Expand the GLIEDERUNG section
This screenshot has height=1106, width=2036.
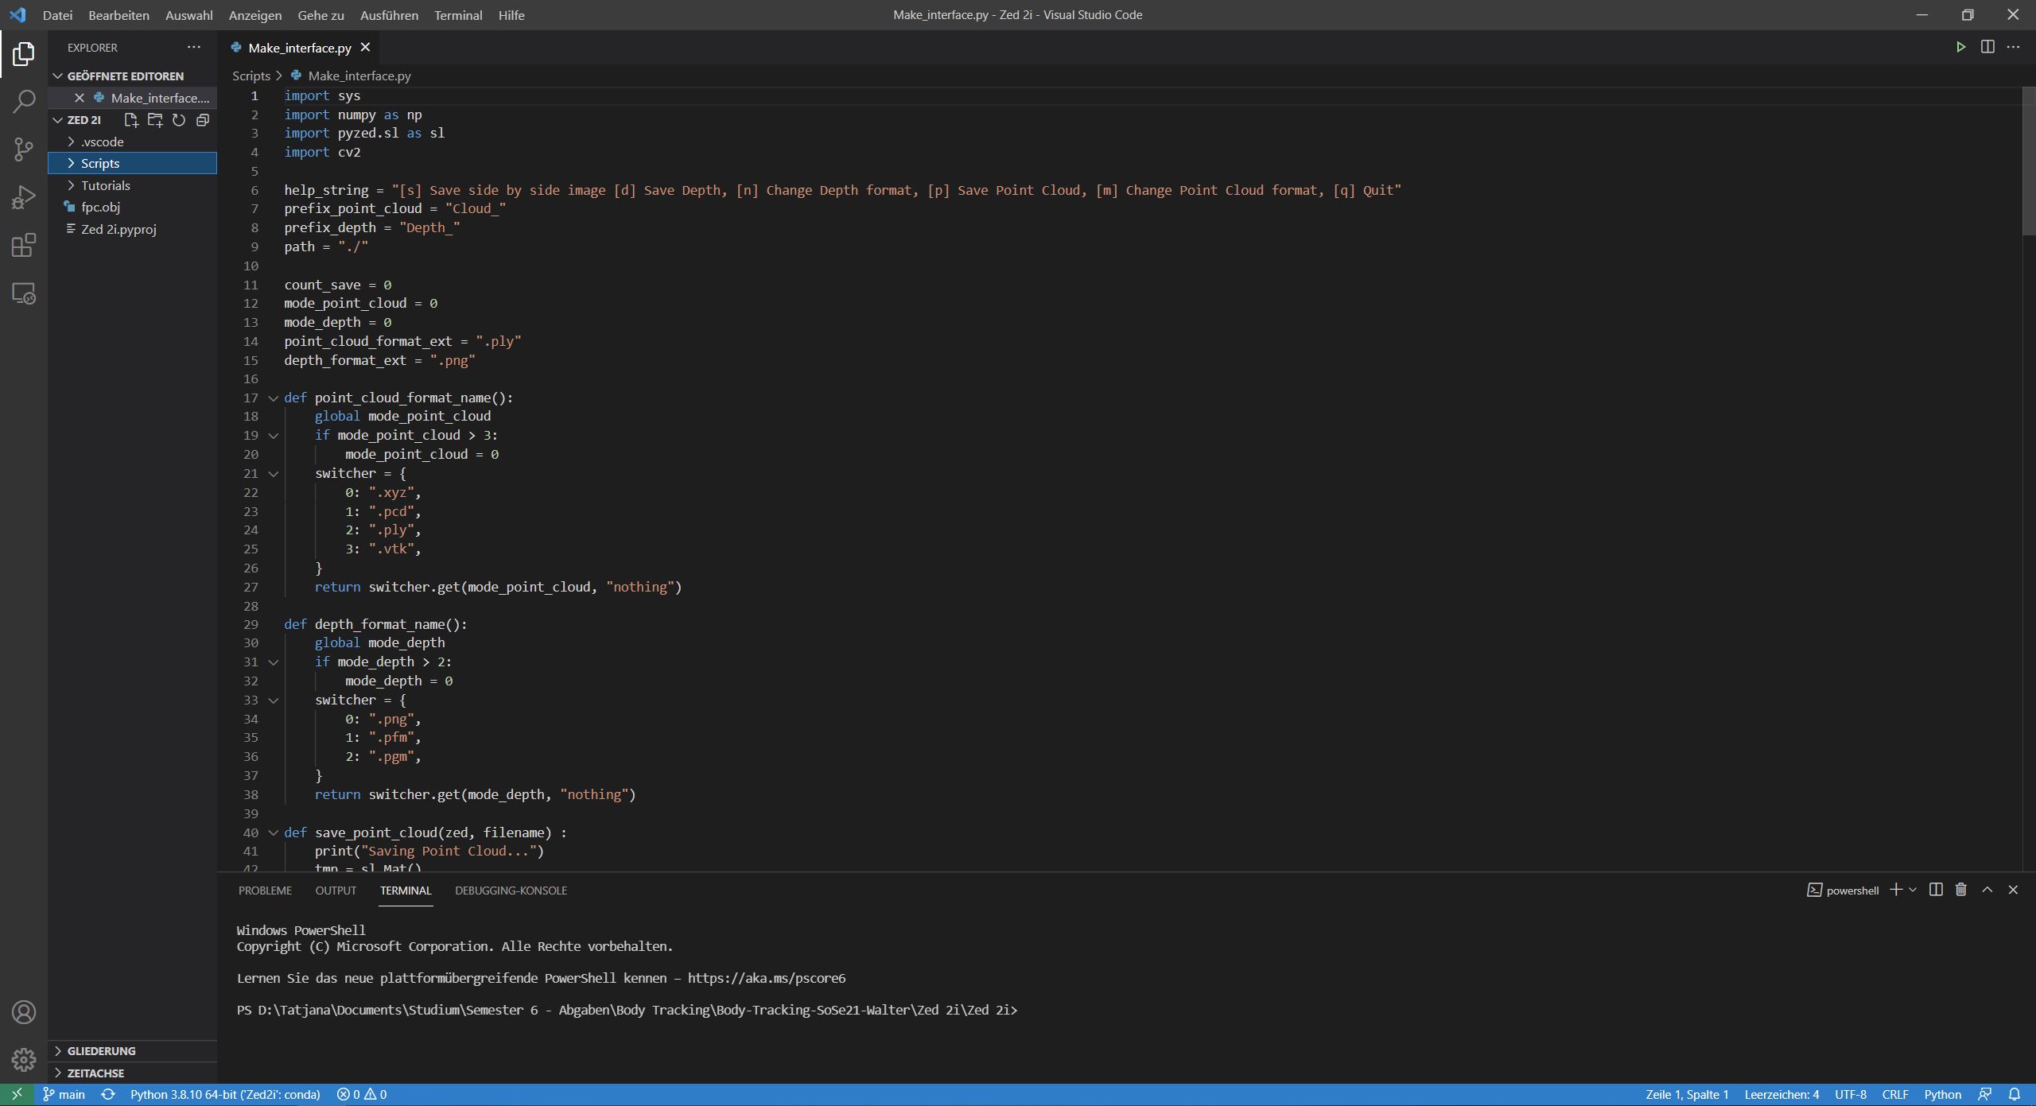pos(132,1051)
